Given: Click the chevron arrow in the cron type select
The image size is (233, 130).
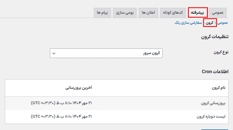Looking at the screenshot, I should (54, 53).
